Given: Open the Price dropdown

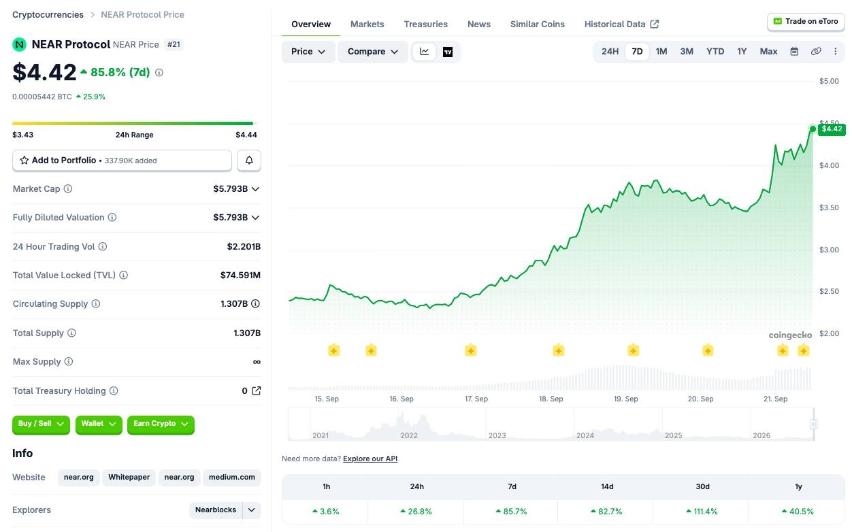Looking at the screenshot, I should 308,52.
